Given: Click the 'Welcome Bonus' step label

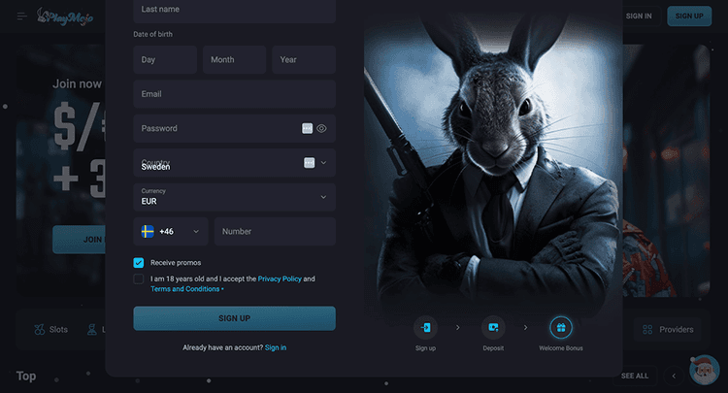Looking at the screenshot, I should [561, 348].
